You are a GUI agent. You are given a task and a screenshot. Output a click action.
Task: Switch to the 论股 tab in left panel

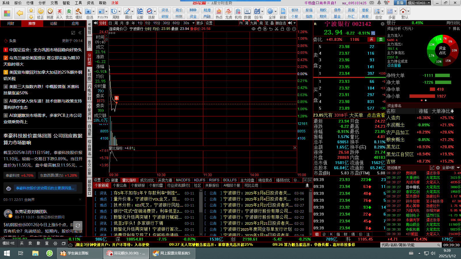click(x=54, y=24)
